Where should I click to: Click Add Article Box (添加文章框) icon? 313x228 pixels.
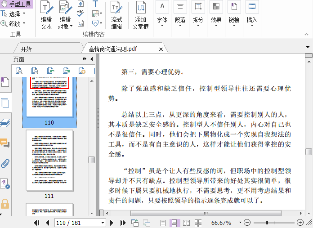140,16
